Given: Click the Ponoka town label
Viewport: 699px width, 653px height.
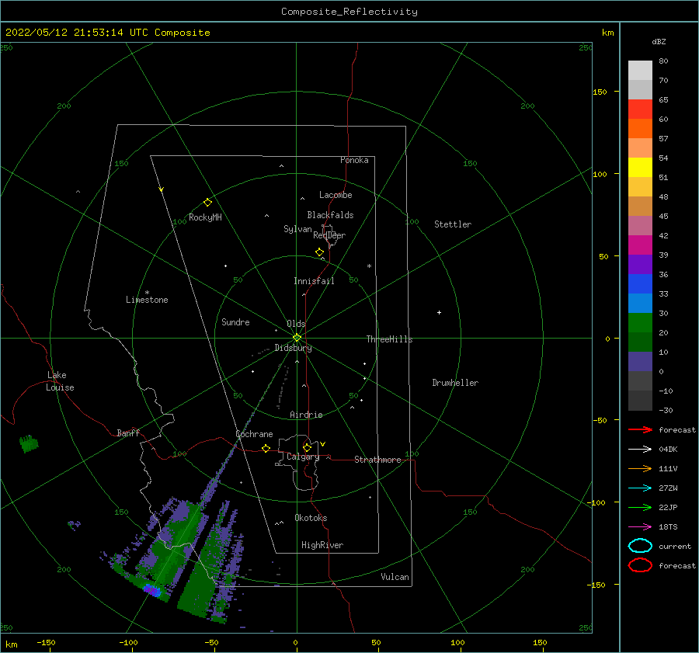Looking at the screenshot, I should click(x=354, y=160).
